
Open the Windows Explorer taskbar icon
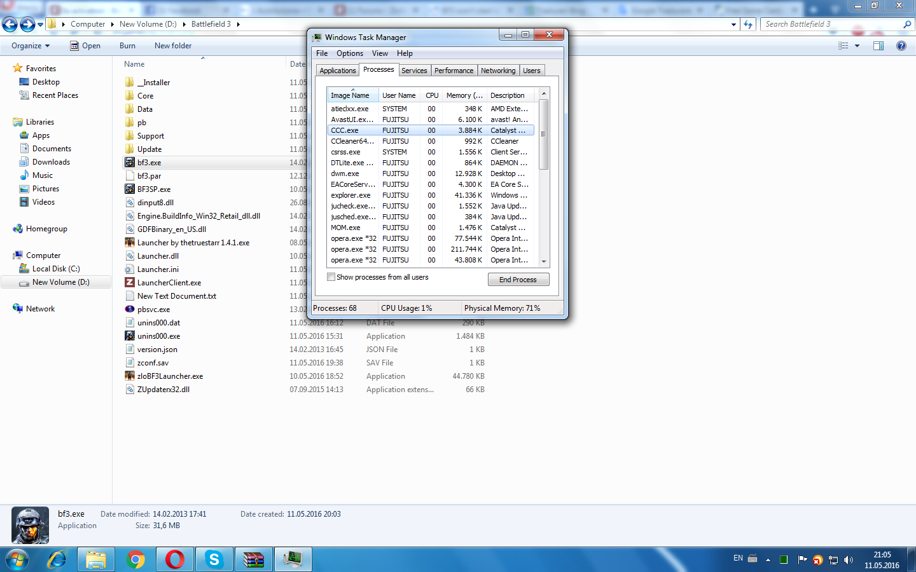pyautogui.click(x=96, y=559)
